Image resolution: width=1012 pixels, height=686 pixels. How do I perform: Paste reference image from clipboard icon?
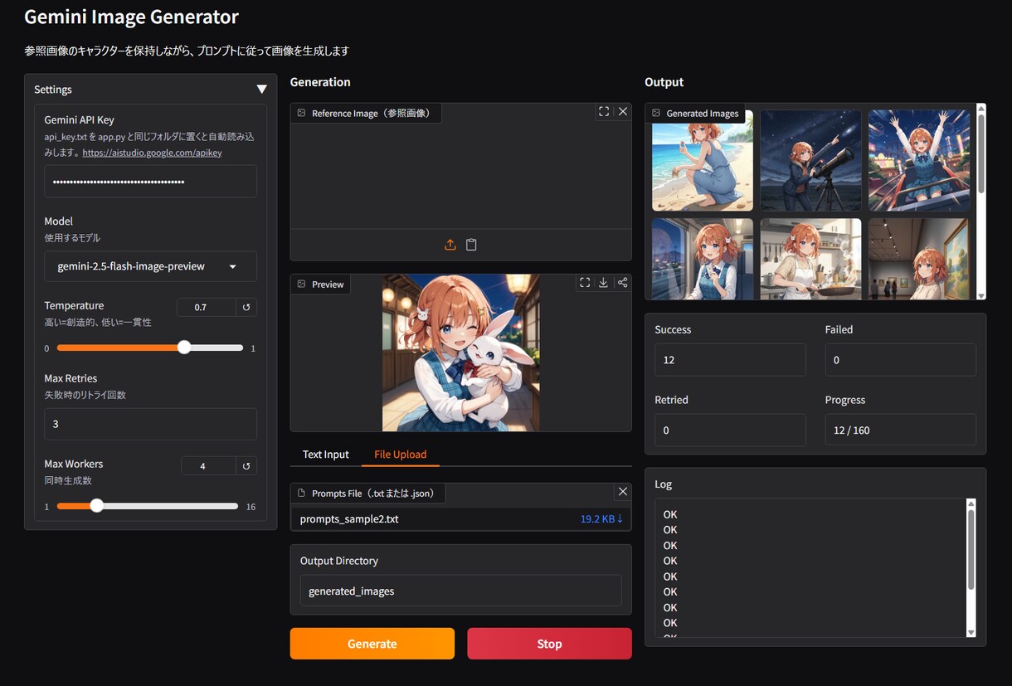point(471,245)
